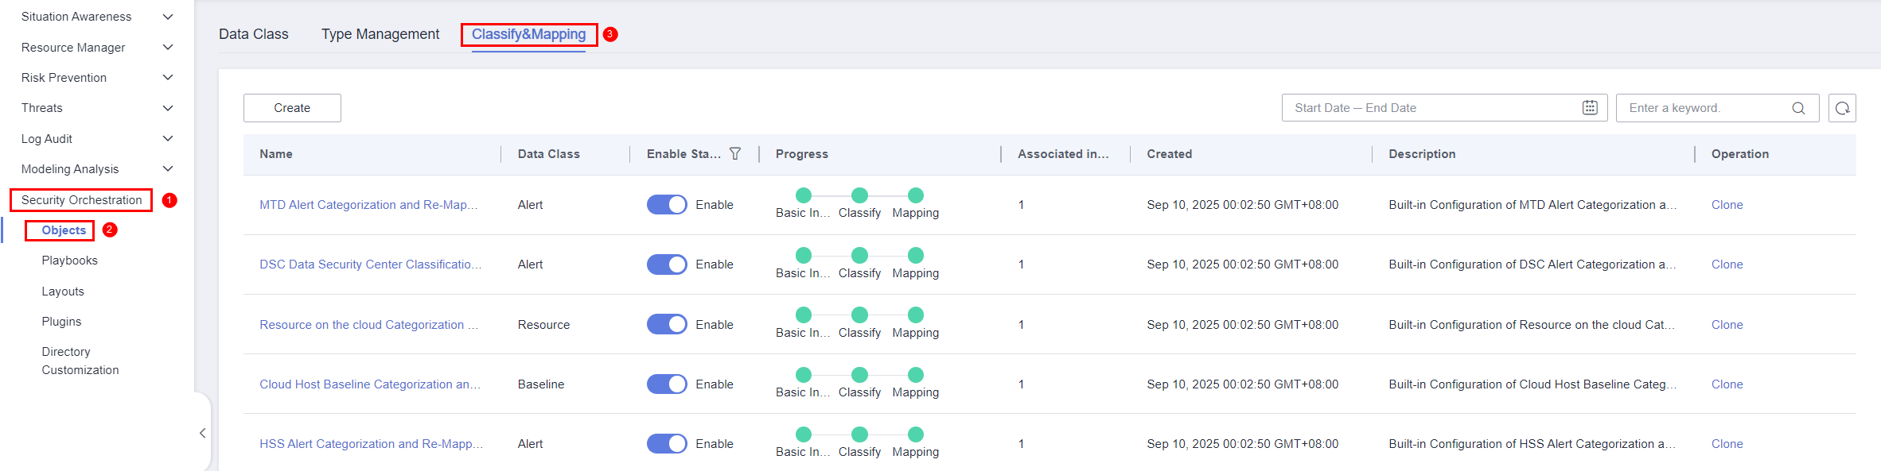
Task: Focus the Enter a keyword search field
Action: click(x=1703, y=108)
